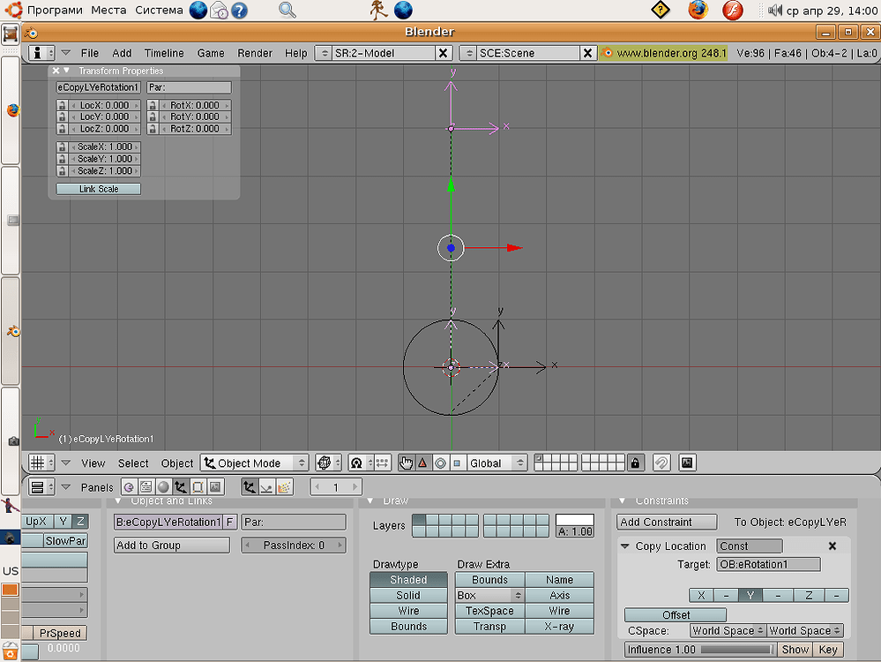Click the render this window image icon
Screen dimensions: 881x662
(687, 463)
